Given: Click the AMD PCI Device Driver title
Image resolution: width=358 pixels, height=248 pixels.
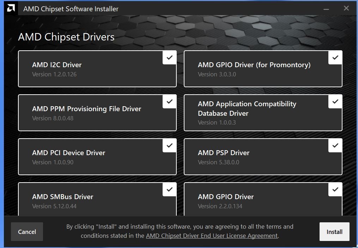Looking at the screenshot, I should tap(69, 153).
